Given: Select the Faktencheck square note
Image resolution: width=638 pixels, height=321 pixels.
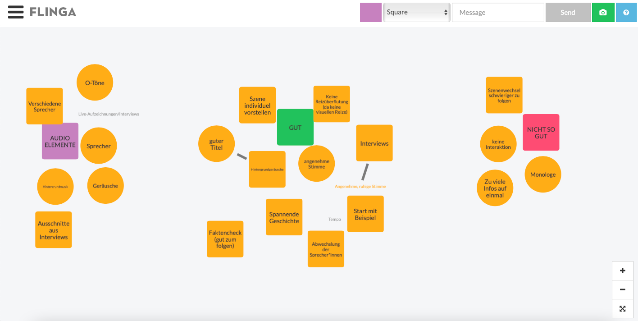Looking at the screenshot, I should click(x=225, y=239).
